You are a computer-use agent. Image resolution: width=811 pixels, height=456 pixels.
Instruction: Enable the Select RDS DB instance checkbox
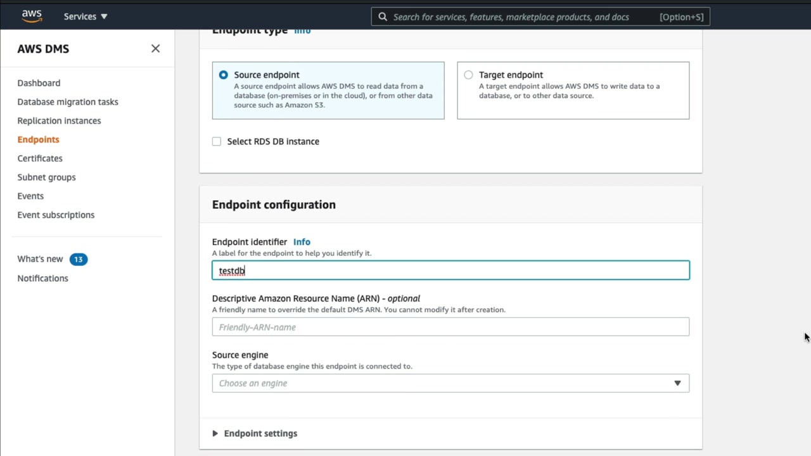click(217, 141)
